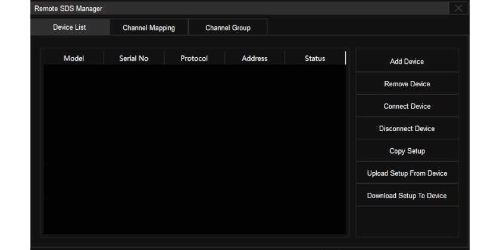Close the Remote SDS Manager dialog
The width and height of the screenshot is (500, 250).
(458, 8)
